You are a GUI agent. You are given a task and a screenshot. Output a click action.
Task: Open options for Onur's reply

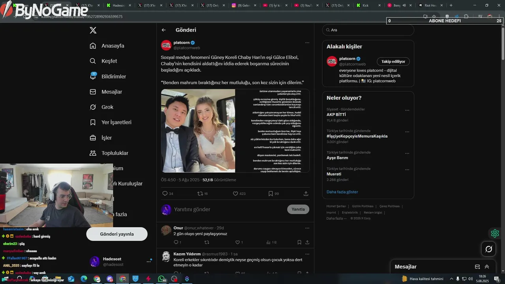(307, 228)
